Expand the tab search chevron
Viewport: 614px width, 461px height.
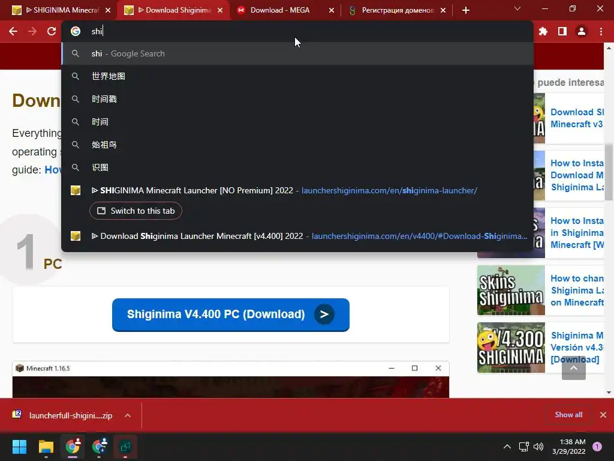point(517,8)
